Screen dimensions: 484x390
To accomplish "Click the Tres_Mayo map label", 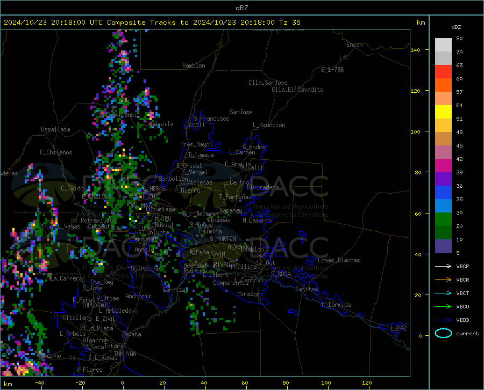I will [195, 144].
